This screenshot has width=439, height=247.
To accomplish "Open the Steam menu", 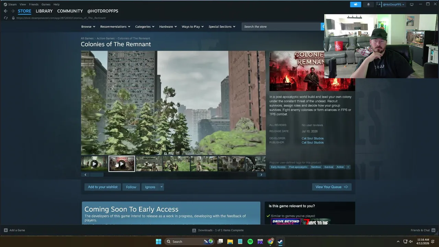I will coord(12,4).
